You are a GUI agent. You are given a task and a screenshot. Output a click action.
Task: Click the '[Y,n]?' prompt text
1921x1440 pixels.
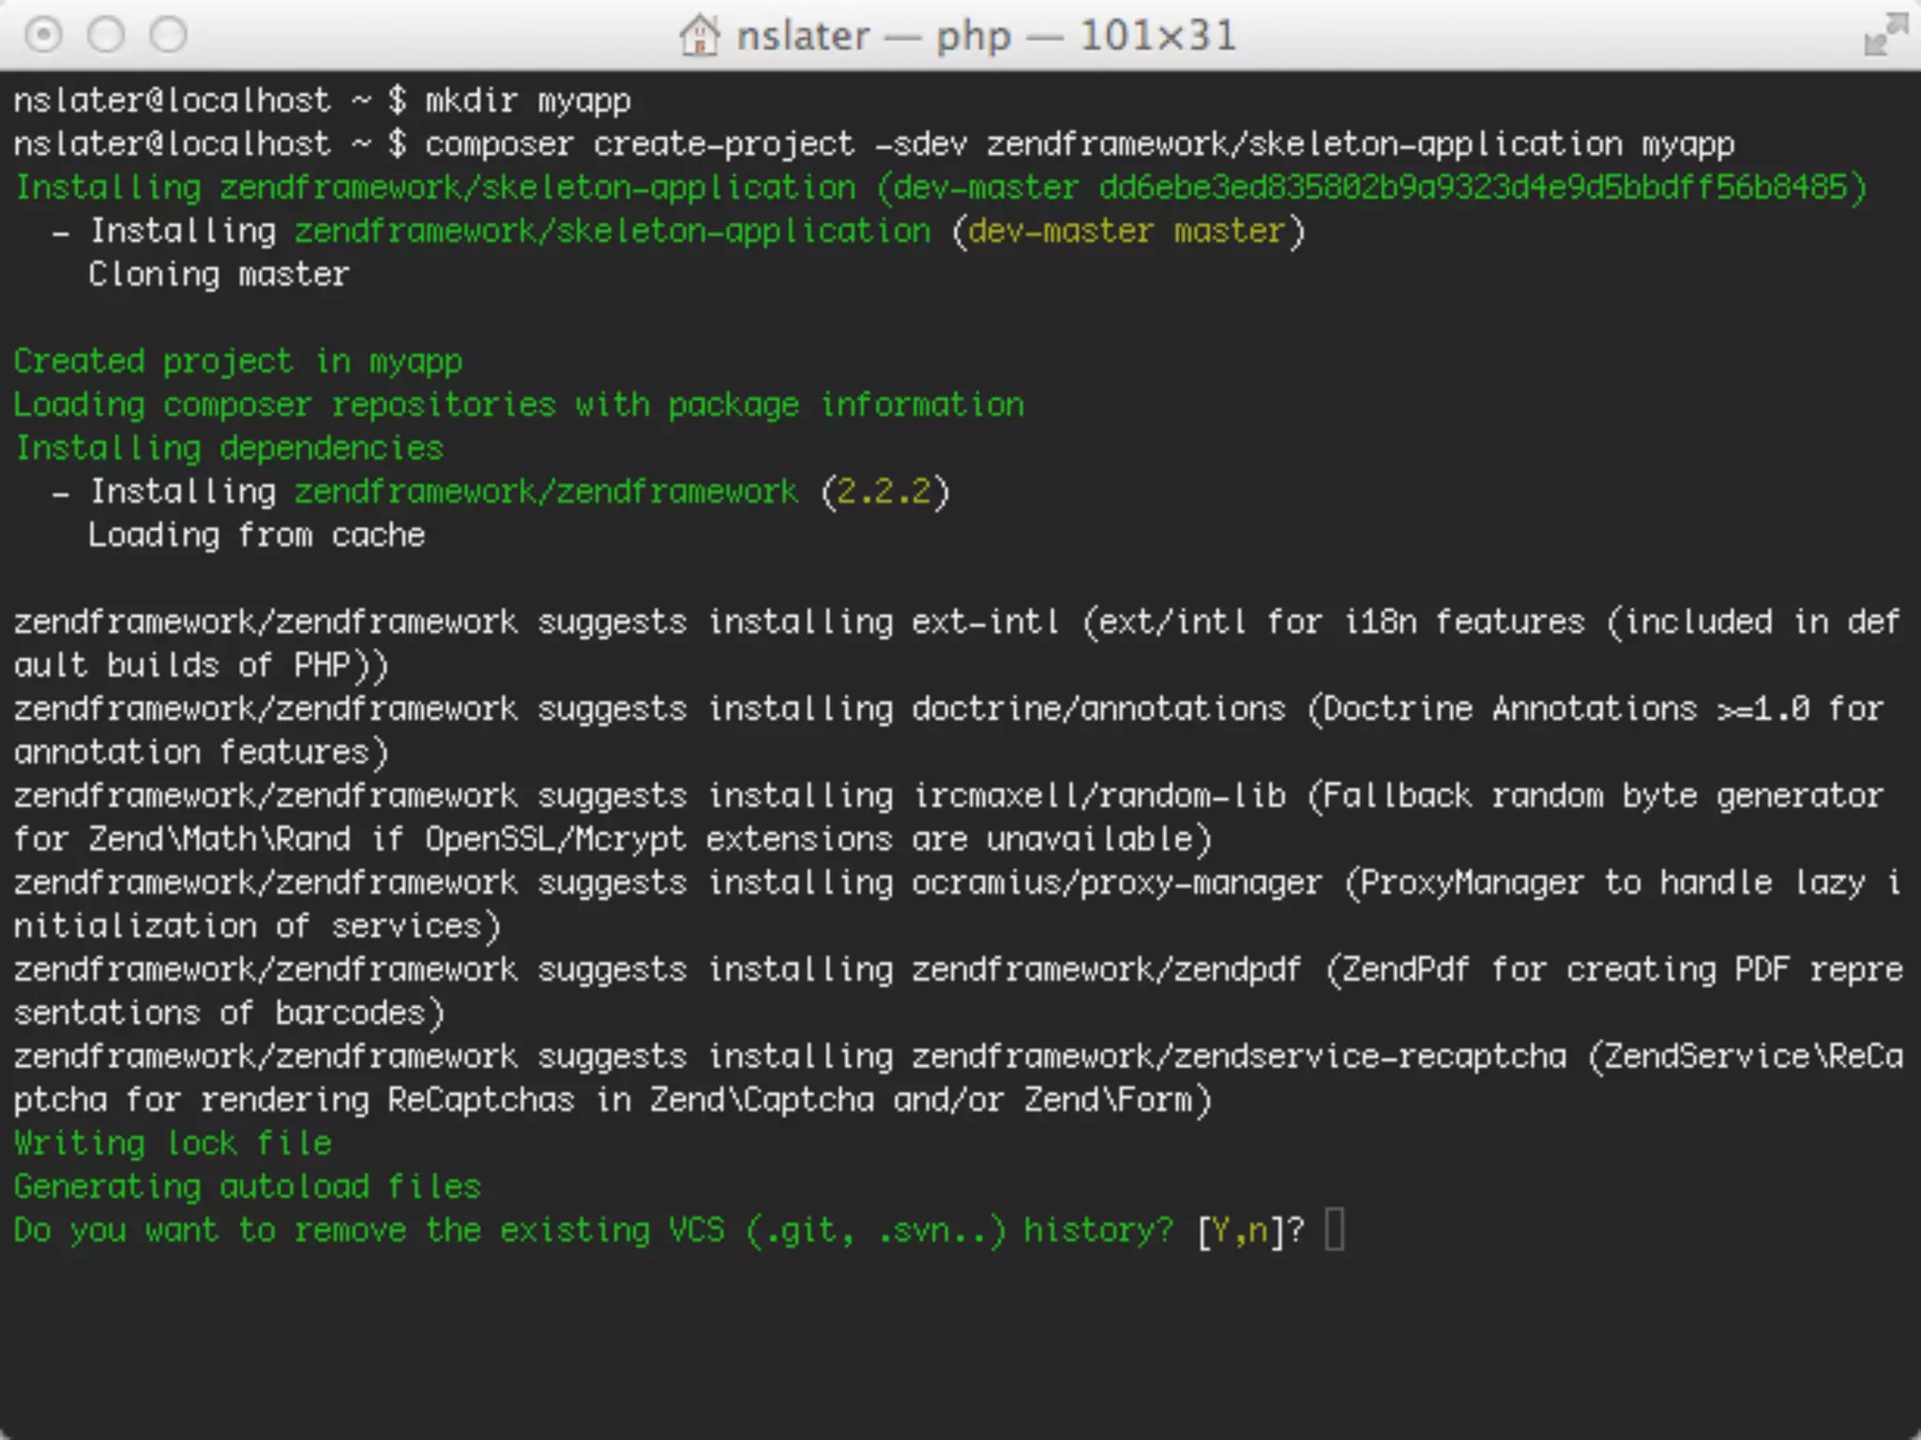click(1250, 1230)
